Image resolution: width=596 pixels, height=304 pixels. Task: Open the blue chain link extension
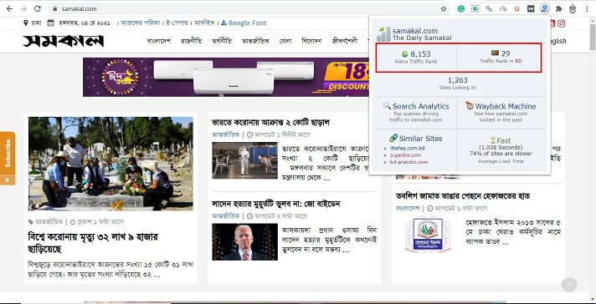489,8
